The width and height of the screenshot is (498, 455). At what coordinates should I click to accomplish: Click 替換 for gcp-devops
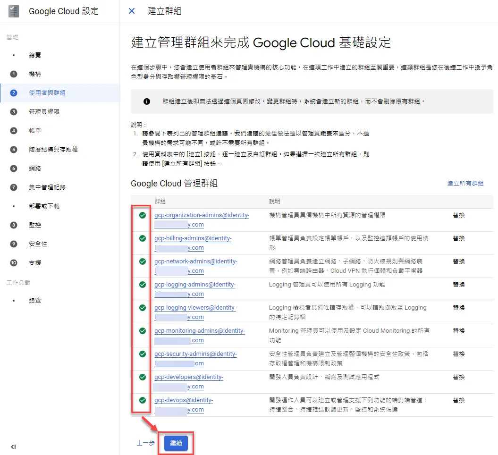coord(459,401)
